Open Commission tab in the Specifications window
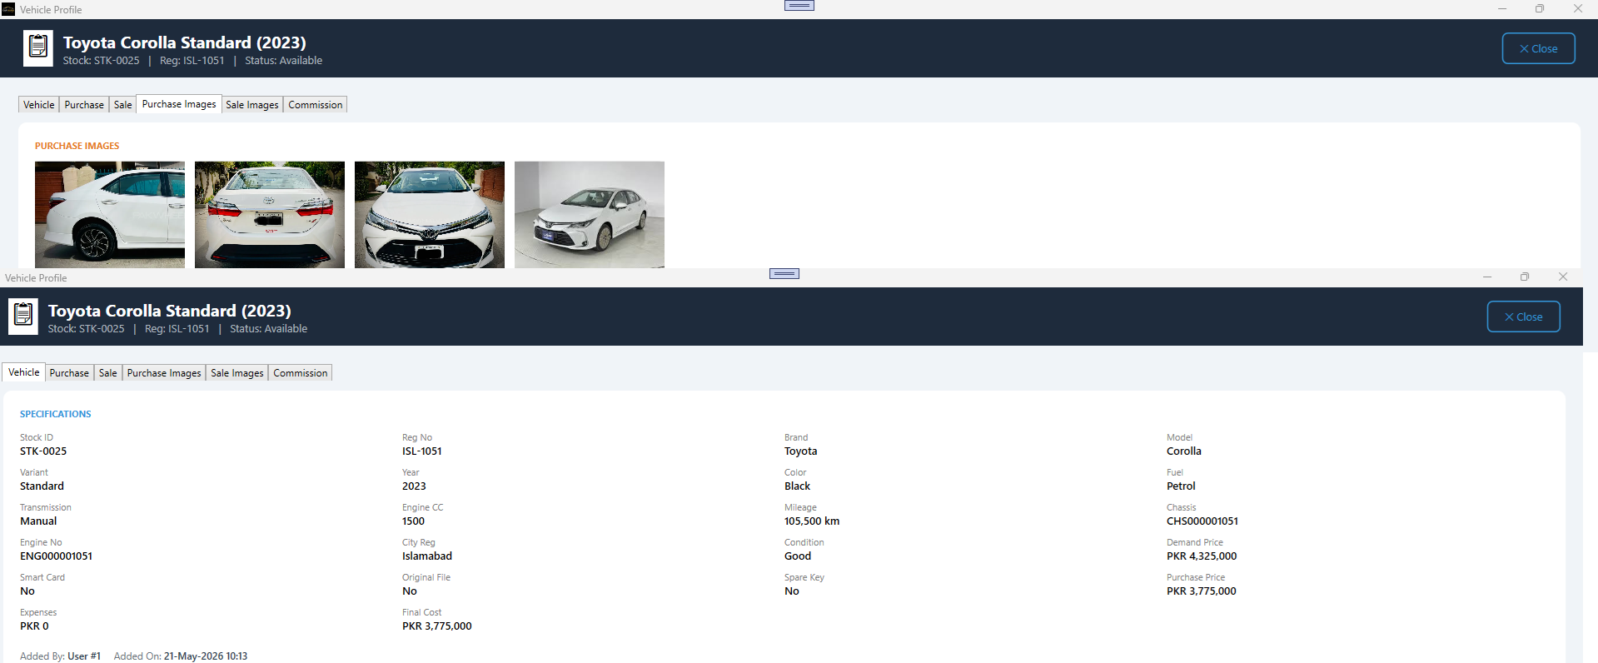 coord(301,373)
